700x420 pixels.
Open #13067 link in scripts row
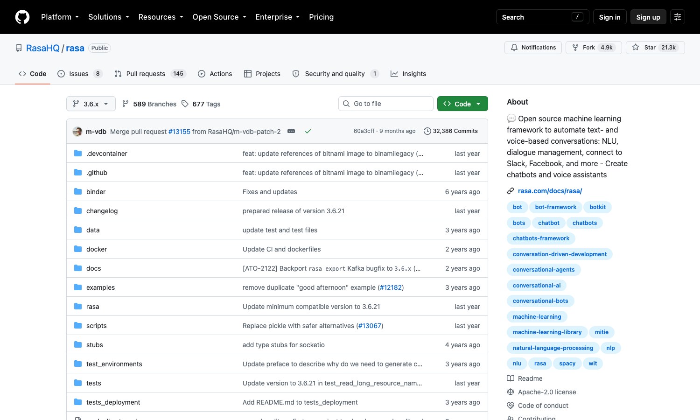(370, 326)
